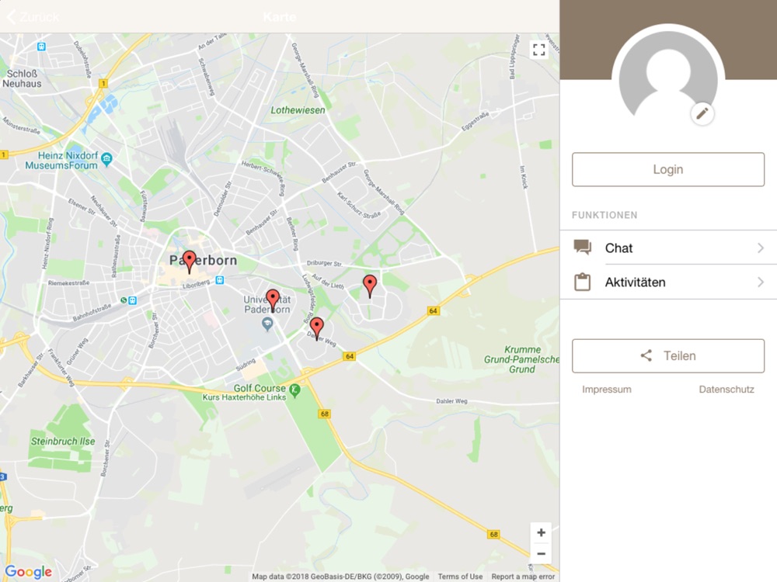Click the university graduation cap marker
Screen dimensions: 777x582
[267, 324]
